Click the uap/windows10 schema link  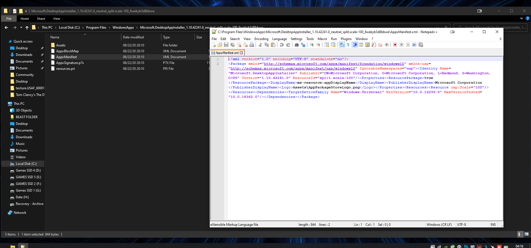click(293, 68)
